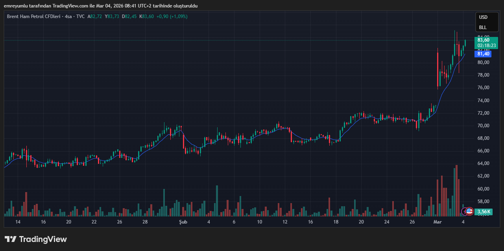Click the Şub month marker on time axis
504x251 pixels.
tap(183, 222)
